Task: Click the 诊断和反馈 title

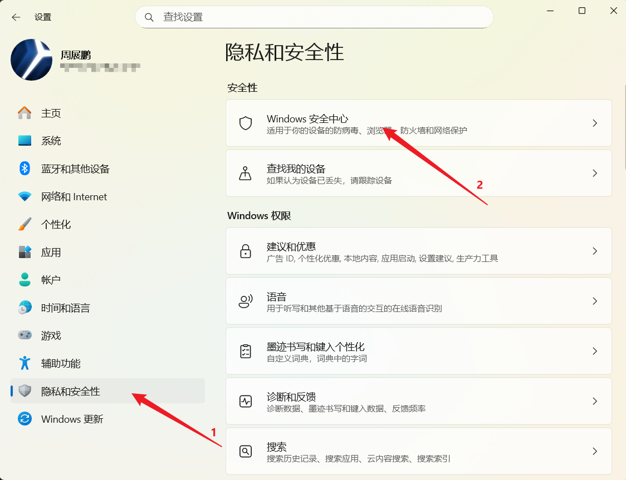Action: point(291,397)
